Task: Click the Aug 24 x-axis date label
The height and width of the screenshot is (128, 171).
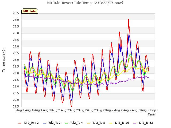Action: (83, 110)
